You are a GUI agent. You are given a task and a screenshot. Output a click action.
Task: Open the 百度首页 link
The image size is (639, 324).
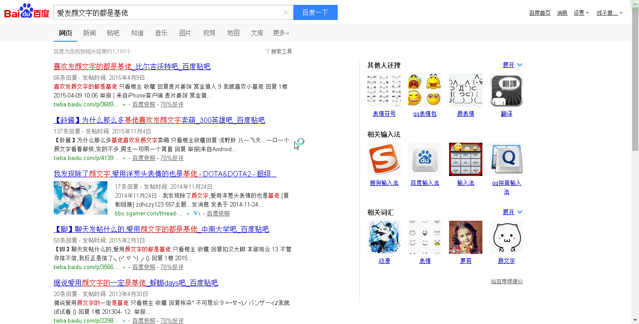tap(540, 13)
